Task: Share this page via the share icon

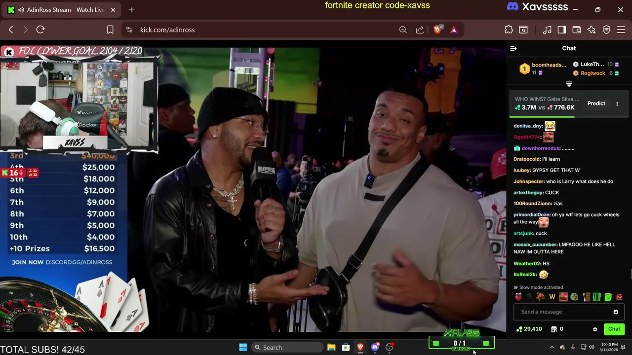Action: coord(420,30)
